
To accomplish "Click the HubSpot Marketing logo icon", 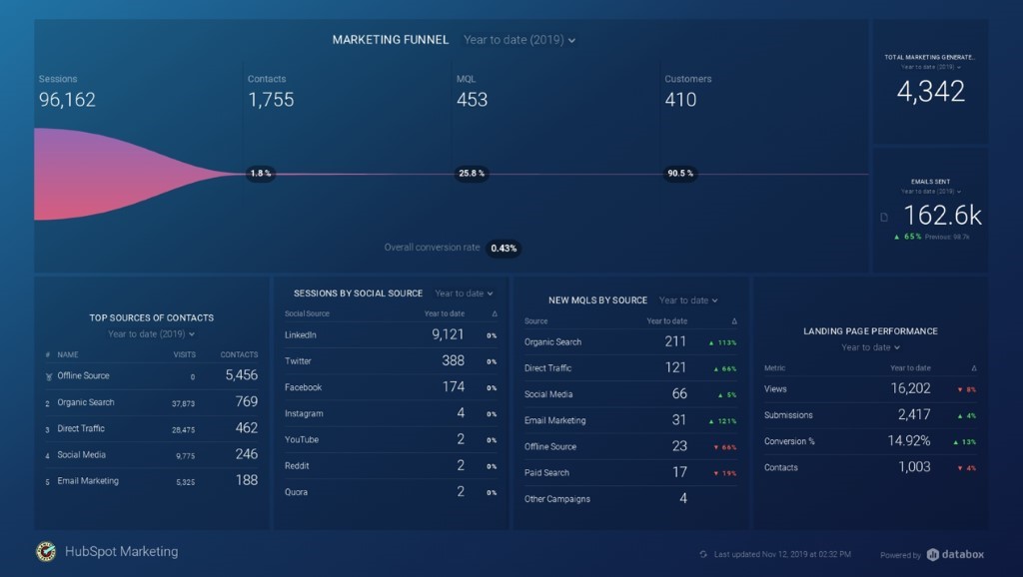I will point(46,552).
